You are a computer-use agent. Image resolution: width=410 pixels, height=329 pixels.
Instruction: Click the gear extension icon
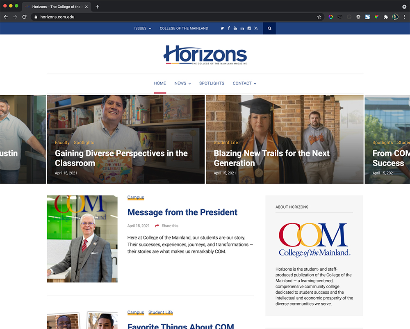(358, 17)
